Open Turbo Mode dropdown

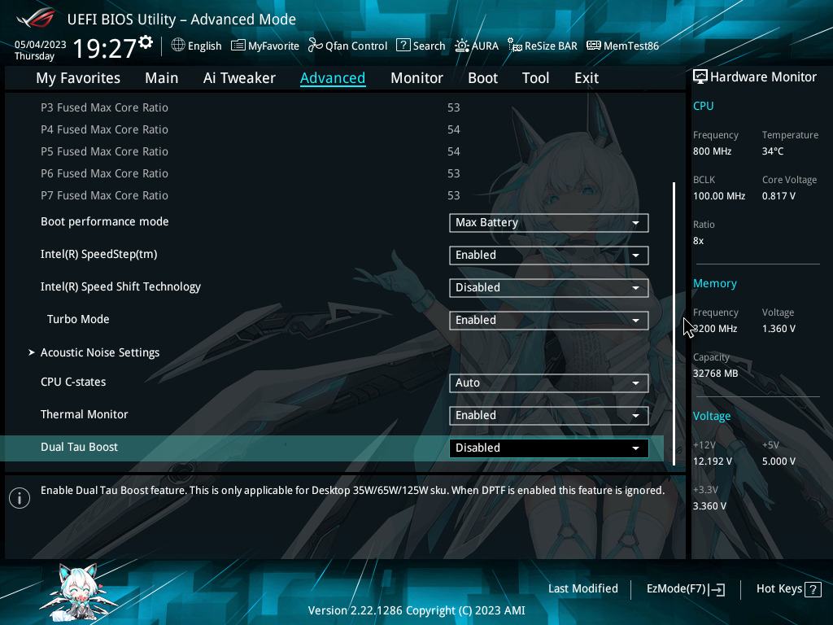coord(549,320)
